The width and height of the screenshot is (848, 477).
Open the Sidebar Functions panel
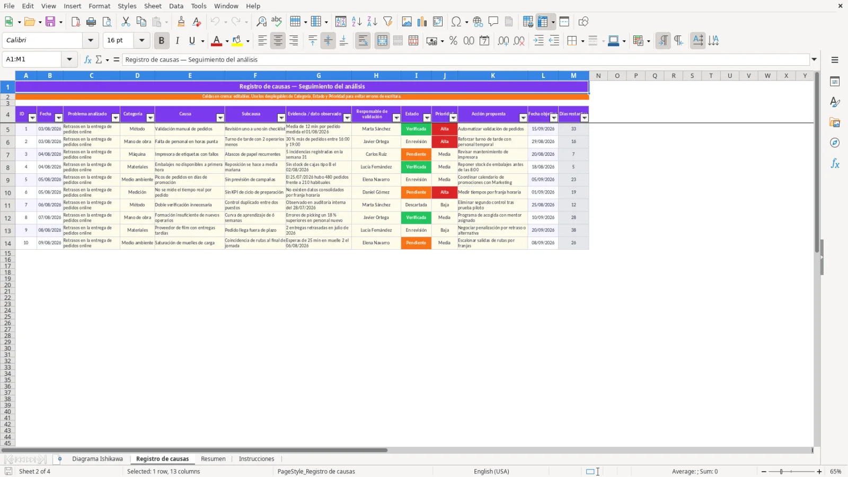[835, 164]
